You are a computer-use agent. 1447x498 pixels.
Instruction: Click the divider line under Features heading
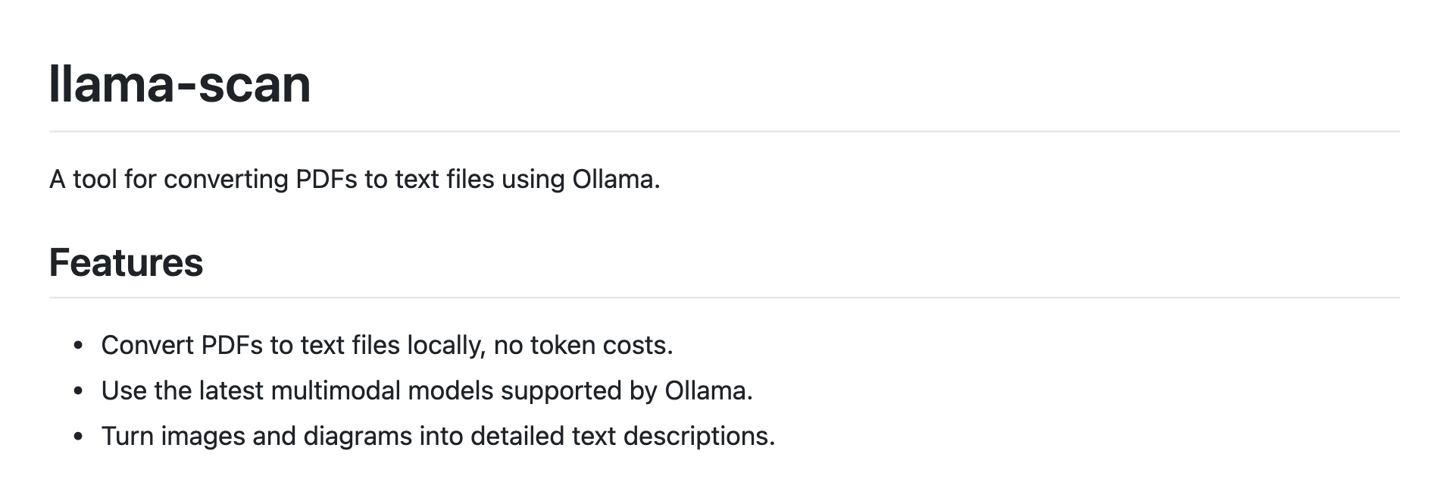(x=724, y=297)
